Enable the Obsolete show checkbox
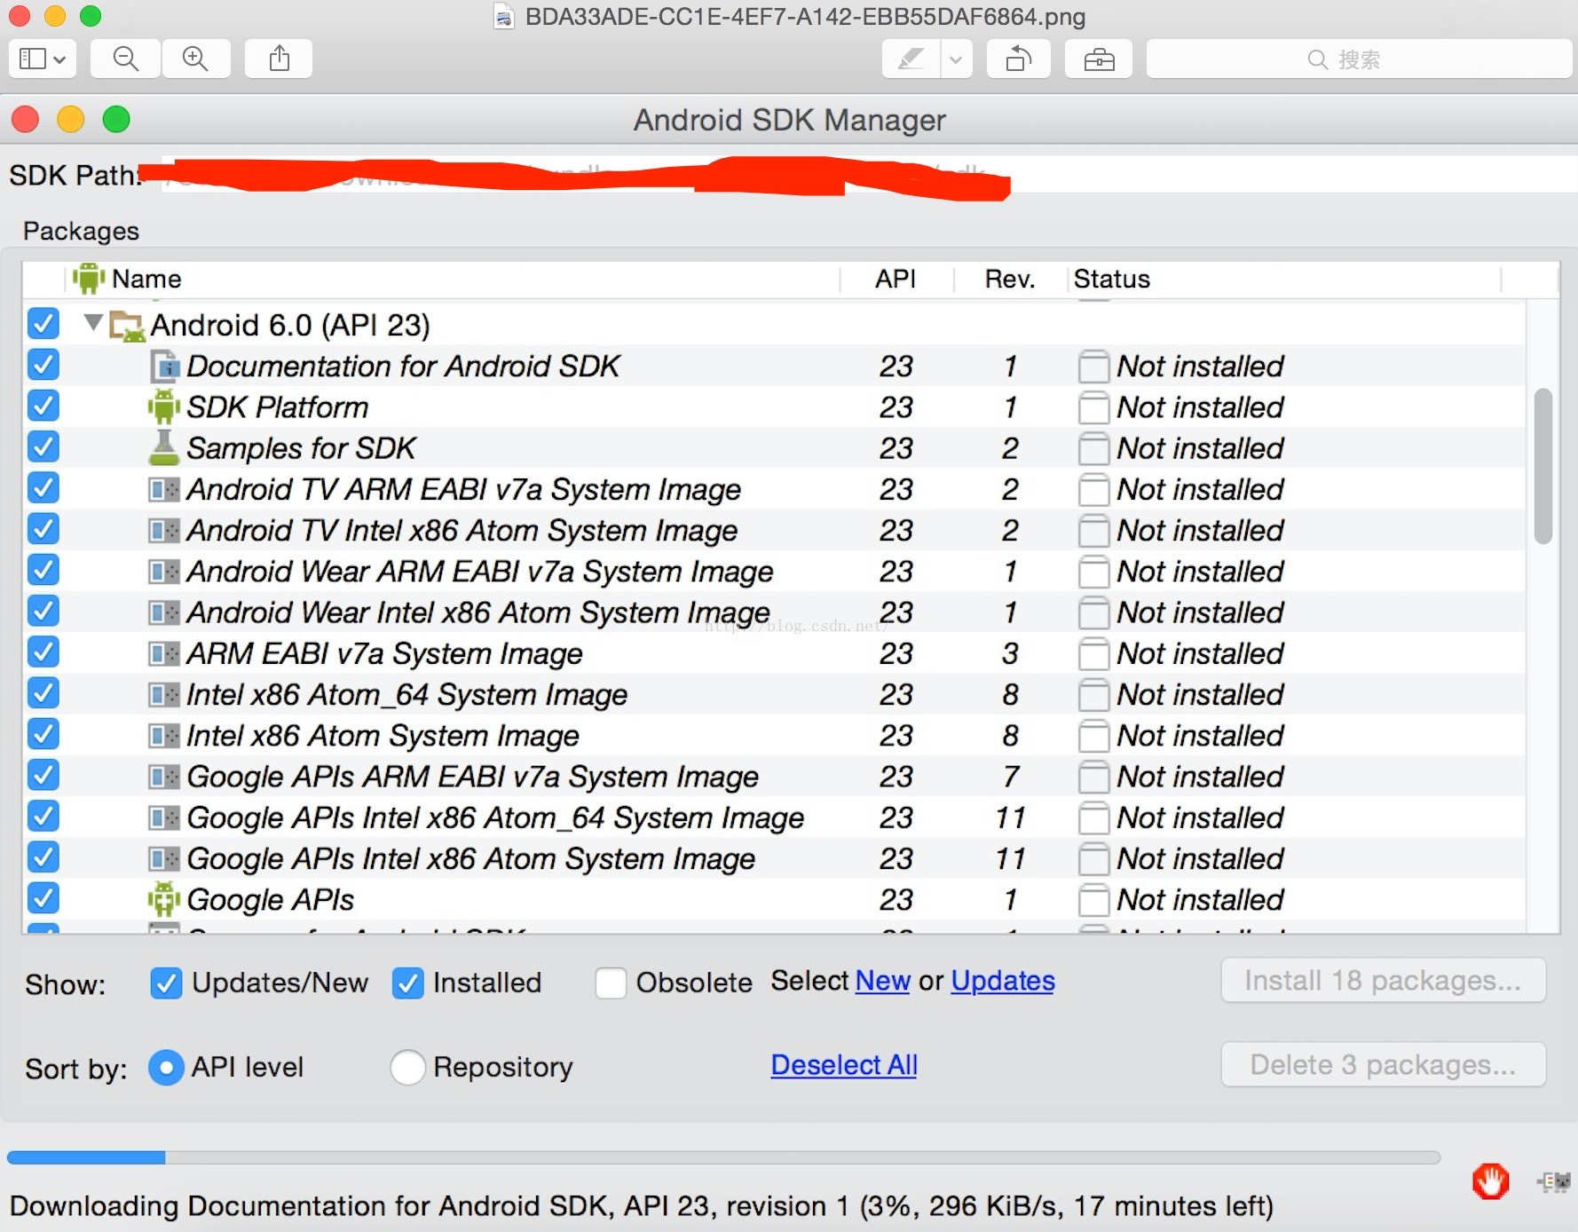 click(x=611, y=983)
